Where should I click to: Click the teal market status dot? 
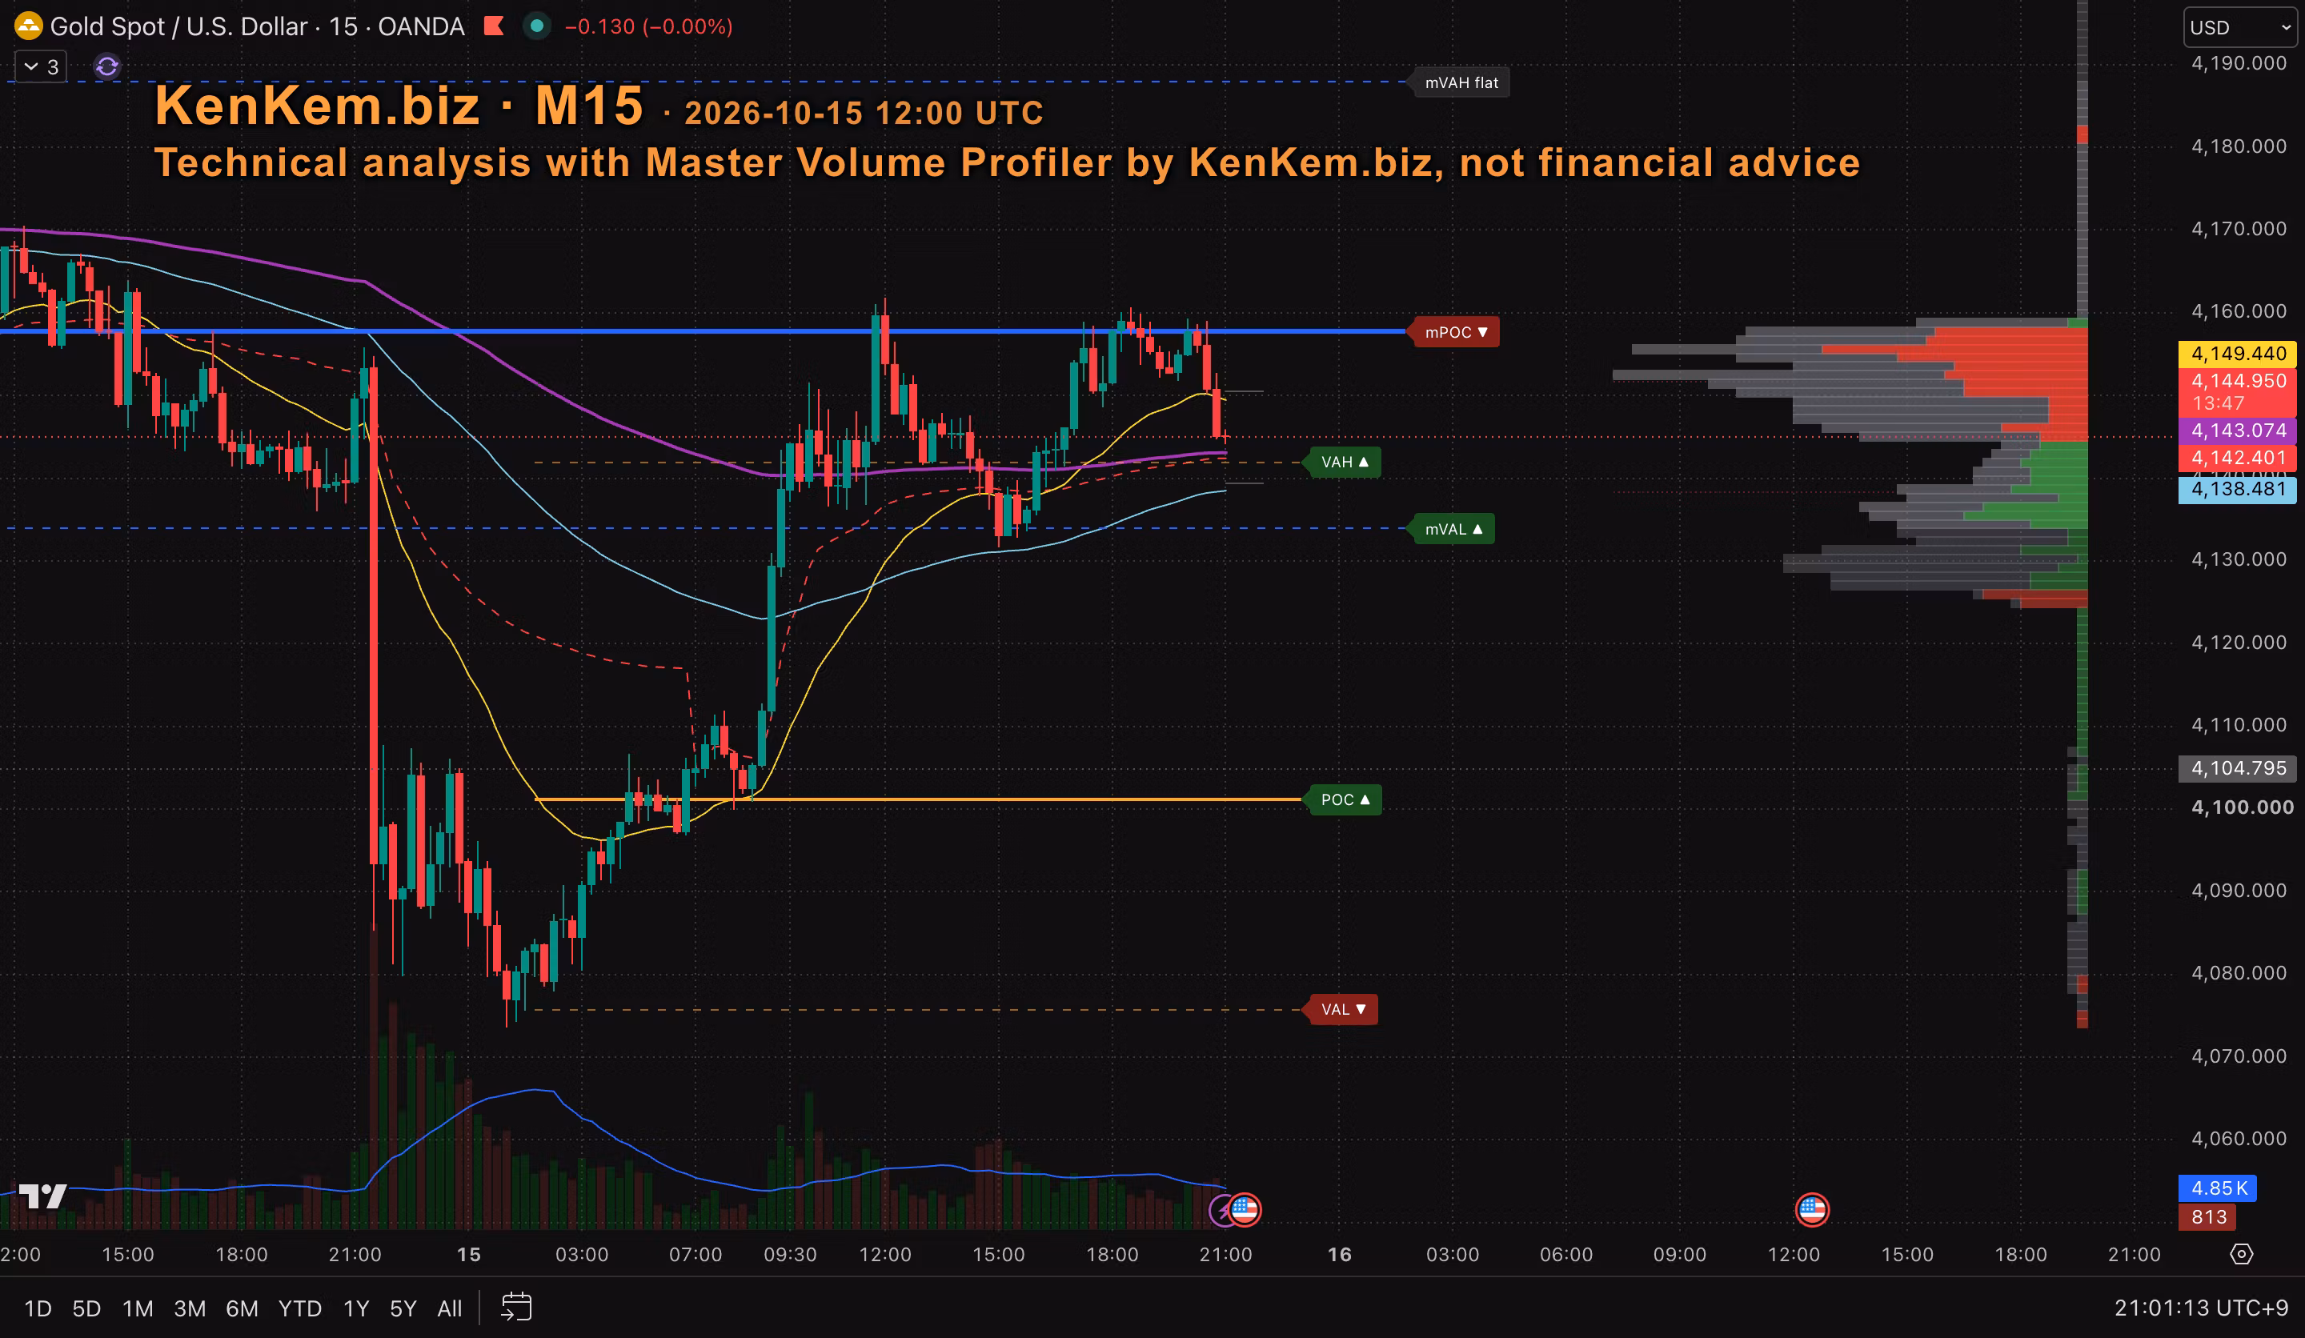(x=537, y=26)
